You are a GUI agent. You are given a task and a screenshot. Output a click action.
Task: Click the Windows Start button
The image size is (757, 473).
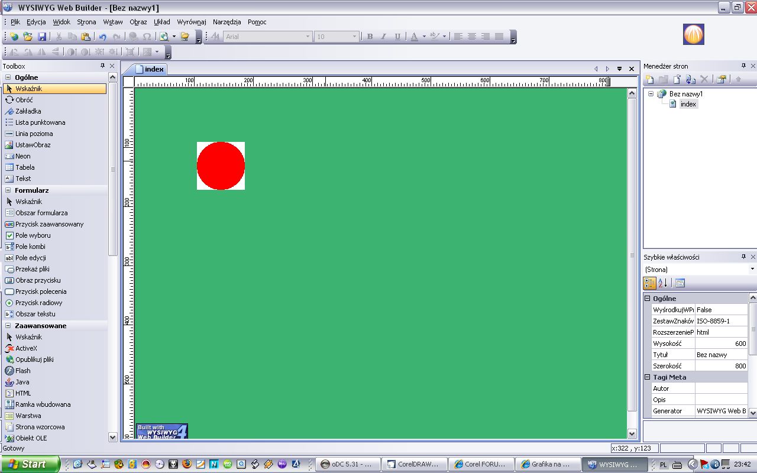click(x=30, y=464)
